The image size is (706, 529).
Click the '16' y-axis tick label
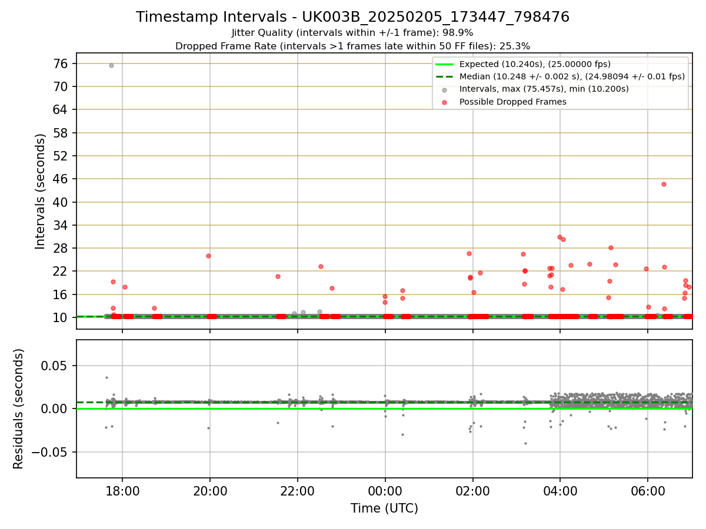[61, 294]
